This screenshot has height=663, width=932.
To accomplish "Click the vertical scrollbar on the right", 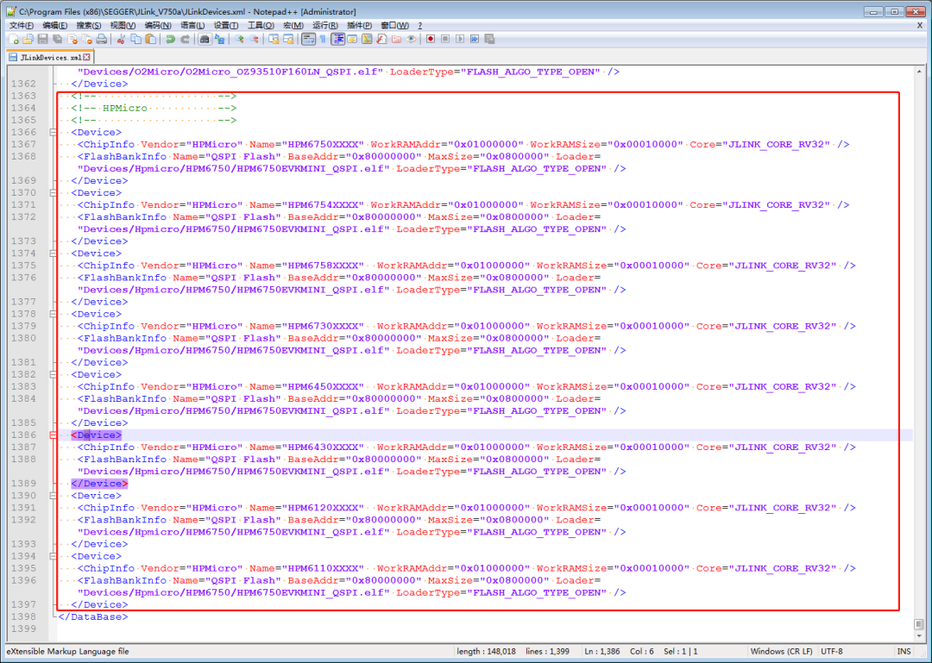I will pos(918,345).
